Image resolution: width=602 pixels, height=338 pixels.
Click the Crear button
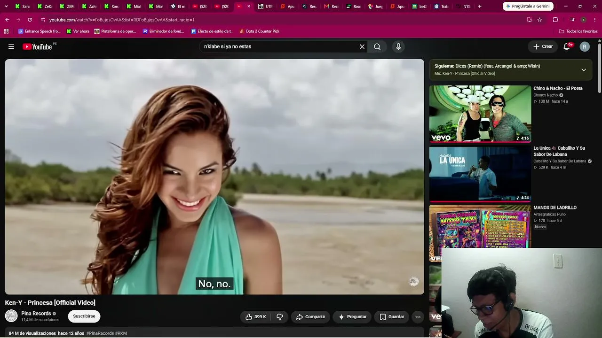(x=543, y=46)
